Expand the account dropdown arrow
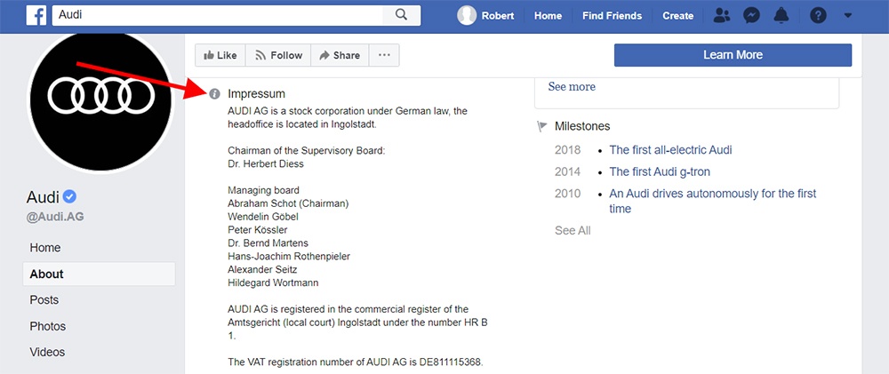 [x=847, y=16]
